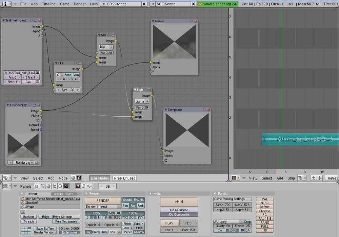Viewport: 339px width, 237px height.
Task: Select the BW output option
Action: point(220,230)
